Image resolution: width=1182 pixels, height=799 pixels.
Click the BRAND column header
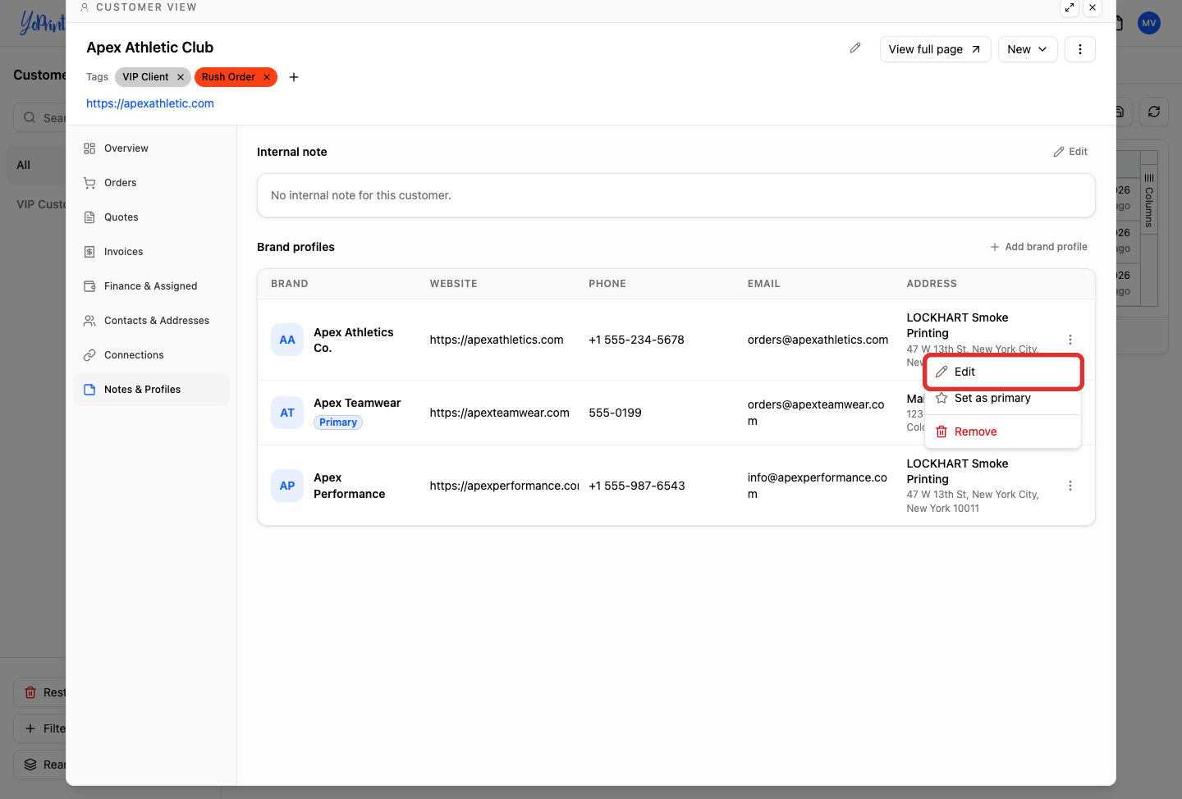(x=290, y=284)
